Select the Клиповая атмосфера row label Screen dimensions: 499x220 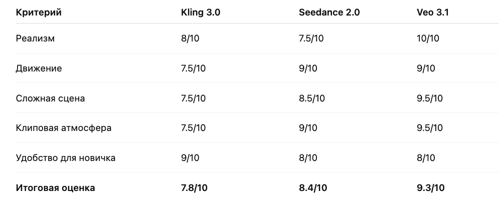[x=63, y=128]
